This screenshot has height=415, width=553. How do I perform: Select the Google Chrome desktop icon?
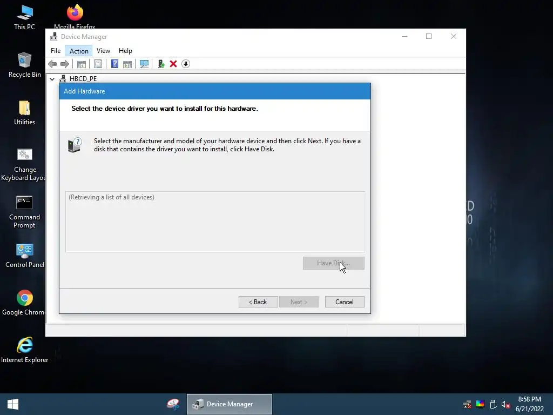24,303
